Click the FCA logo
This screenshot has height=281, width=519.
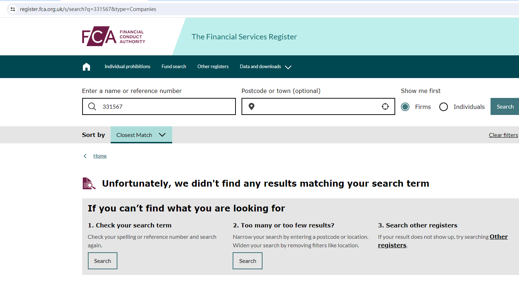113,37
